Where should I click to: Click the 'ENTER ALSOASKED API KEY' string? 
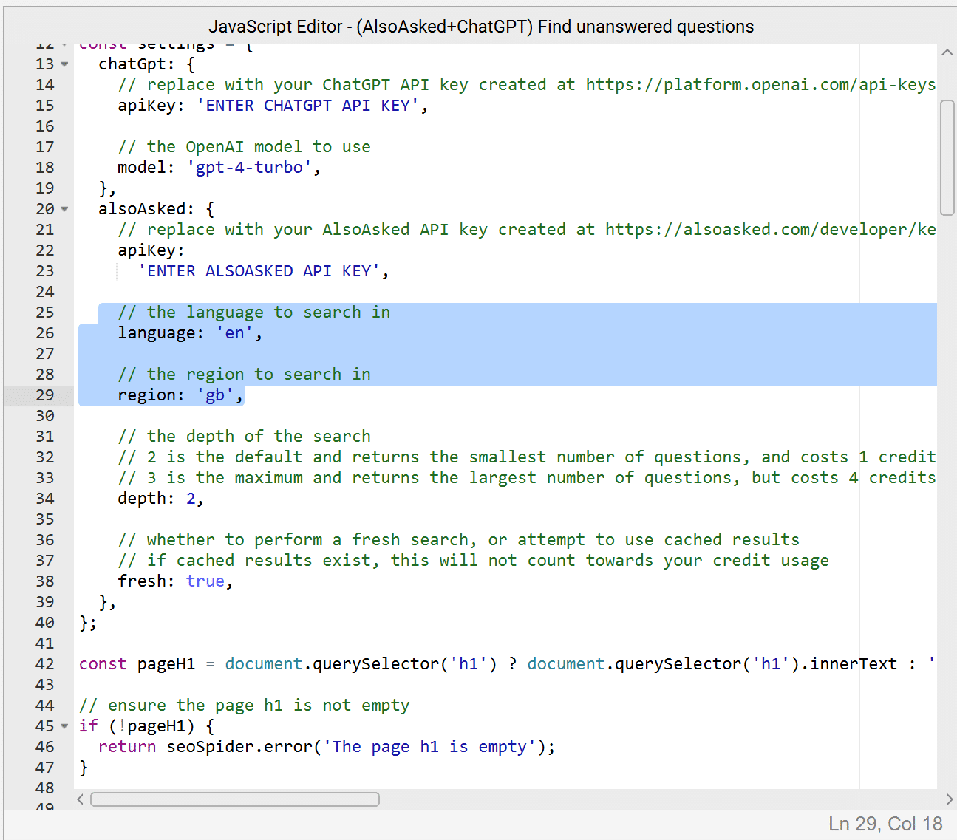click(259, 271)
